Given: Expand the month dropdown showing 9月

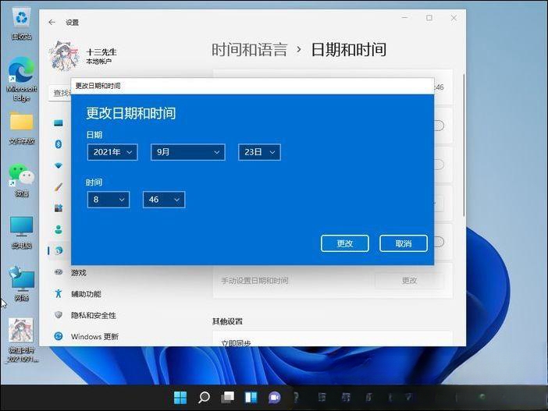Looking at the screenshot, I should coord(188,152).
